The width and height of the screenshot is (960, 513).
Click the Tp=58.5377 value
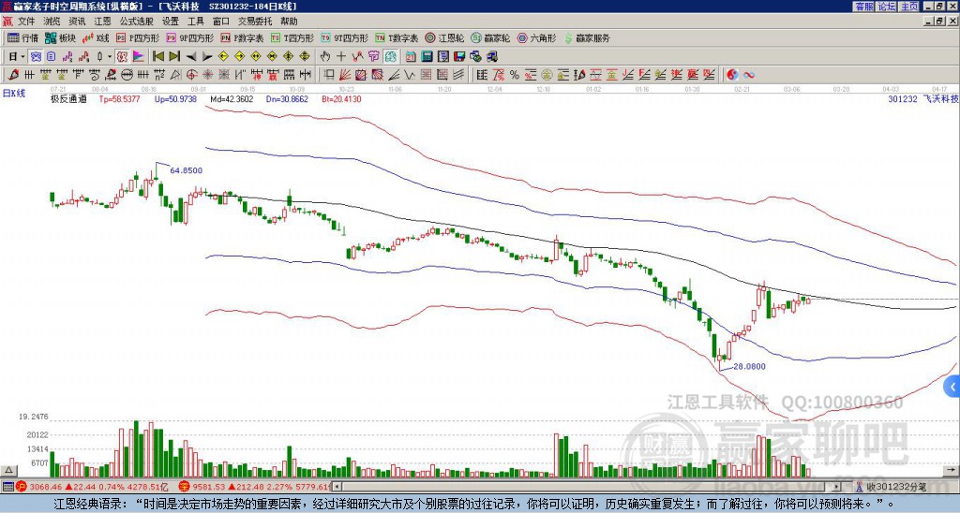click(x=119, y=98)
